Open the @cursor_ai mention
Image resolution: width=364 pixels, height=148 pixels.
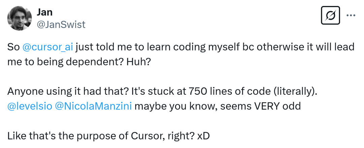click(x=48, y=47)
